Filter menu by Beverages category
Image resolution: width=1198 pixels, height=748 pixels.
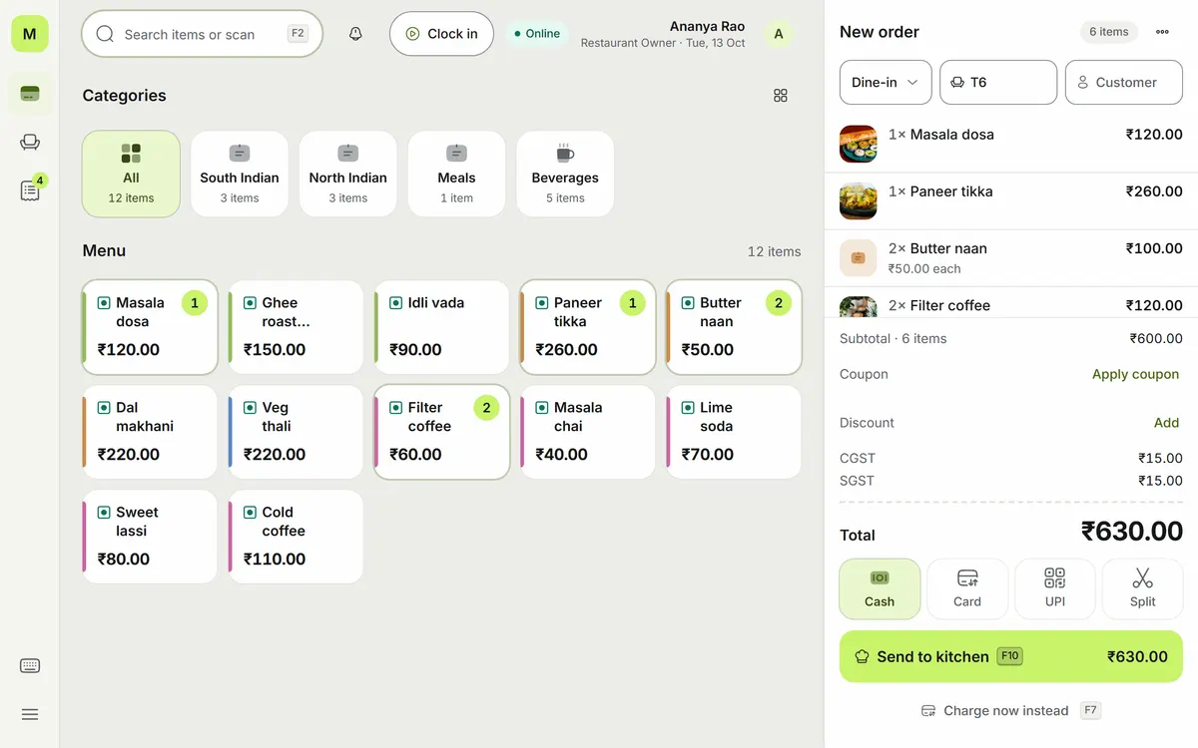click(x=565, y=175)
